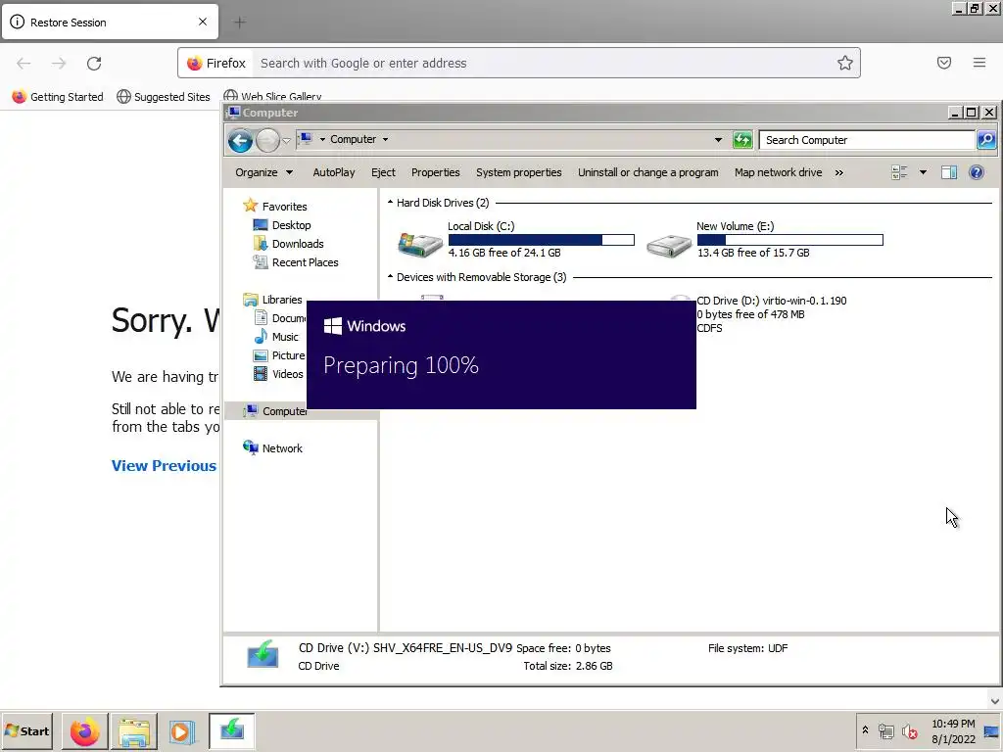Click the Explorer search magnifier icon
This screenshot has width=1003, height=752.
pos(986,139)
